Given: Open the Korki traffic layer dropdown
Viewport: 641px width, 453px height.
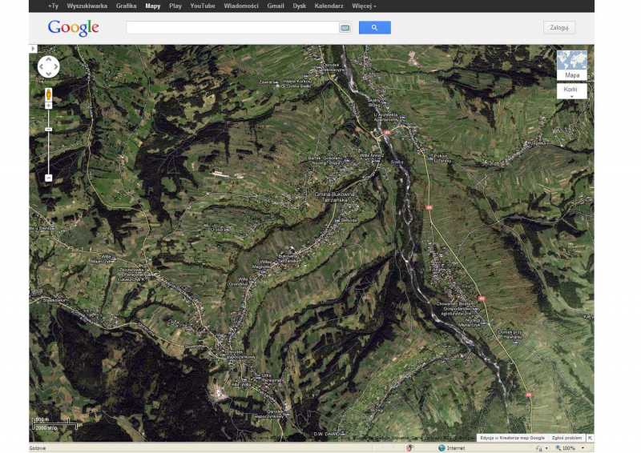Looking at the screenshot, I should pos(572,91).
